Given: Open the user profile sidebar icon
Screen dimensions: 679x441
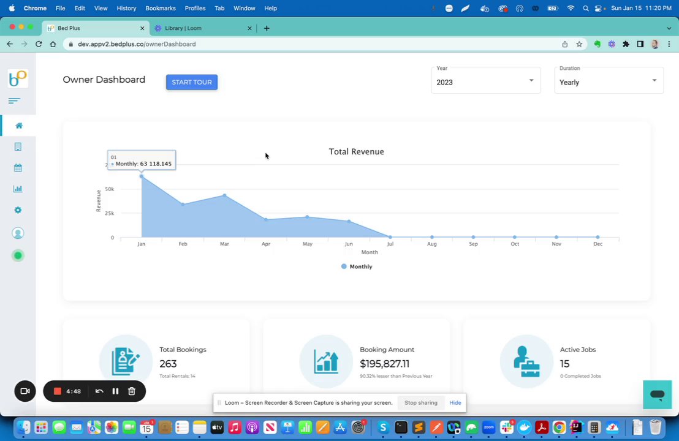Looking at the screenshot, I should [x=18, y=233].
